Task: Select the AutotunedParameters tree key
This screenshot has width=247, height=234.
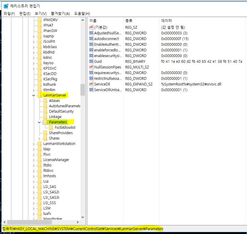Action: point(65,106)
